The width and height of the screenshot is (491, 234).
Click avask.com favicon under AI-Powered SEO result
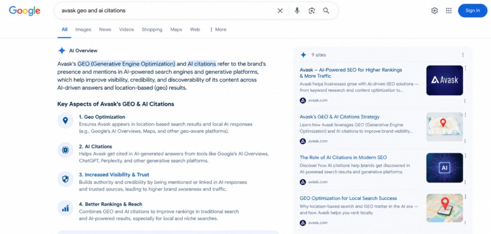coord(303,100)
